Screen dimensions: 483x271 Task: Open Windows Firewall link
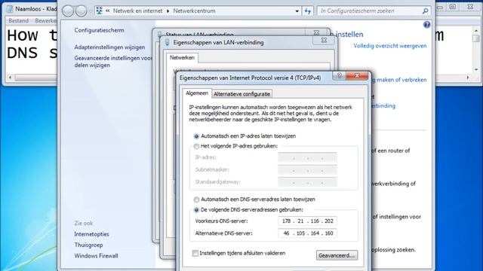(96, 256)
